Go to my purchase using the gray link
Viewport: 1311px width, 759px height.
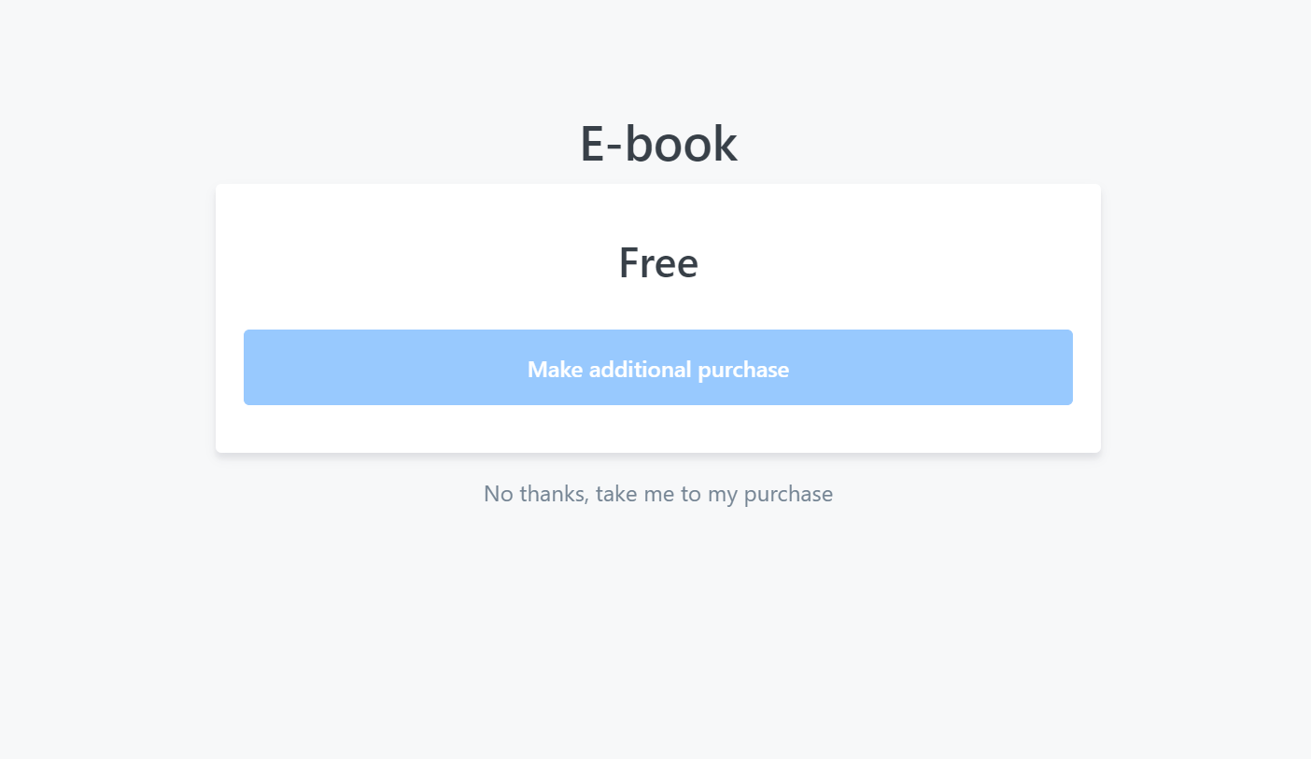[x=657, y=493]
